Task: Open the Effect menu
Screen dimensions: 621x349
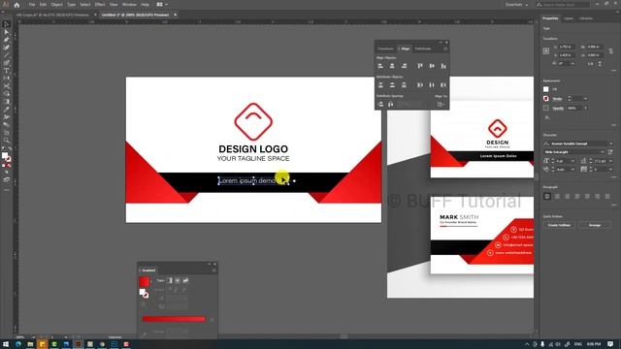Action: pyautogui.click(x=100, y=5)
